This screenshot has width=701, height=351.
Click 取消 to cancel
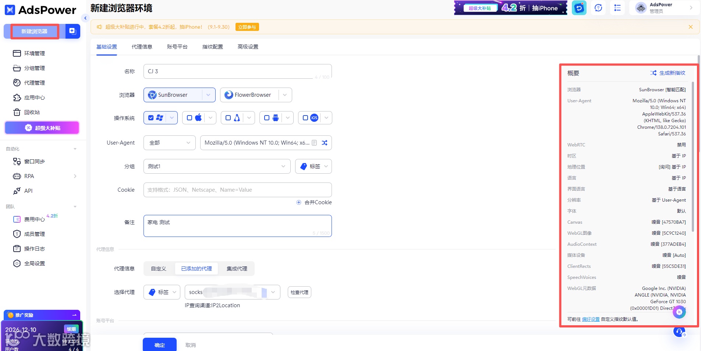pyautogui.click(x=191, y=345)
